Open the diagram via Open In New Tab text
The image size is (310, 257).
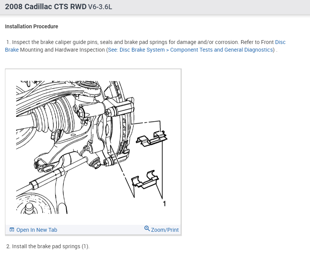click(x=37, y=230)
